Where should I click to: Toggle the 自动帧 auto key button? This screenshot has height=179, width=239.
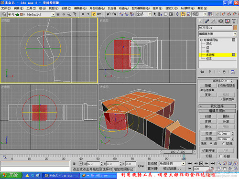(152, 164)
